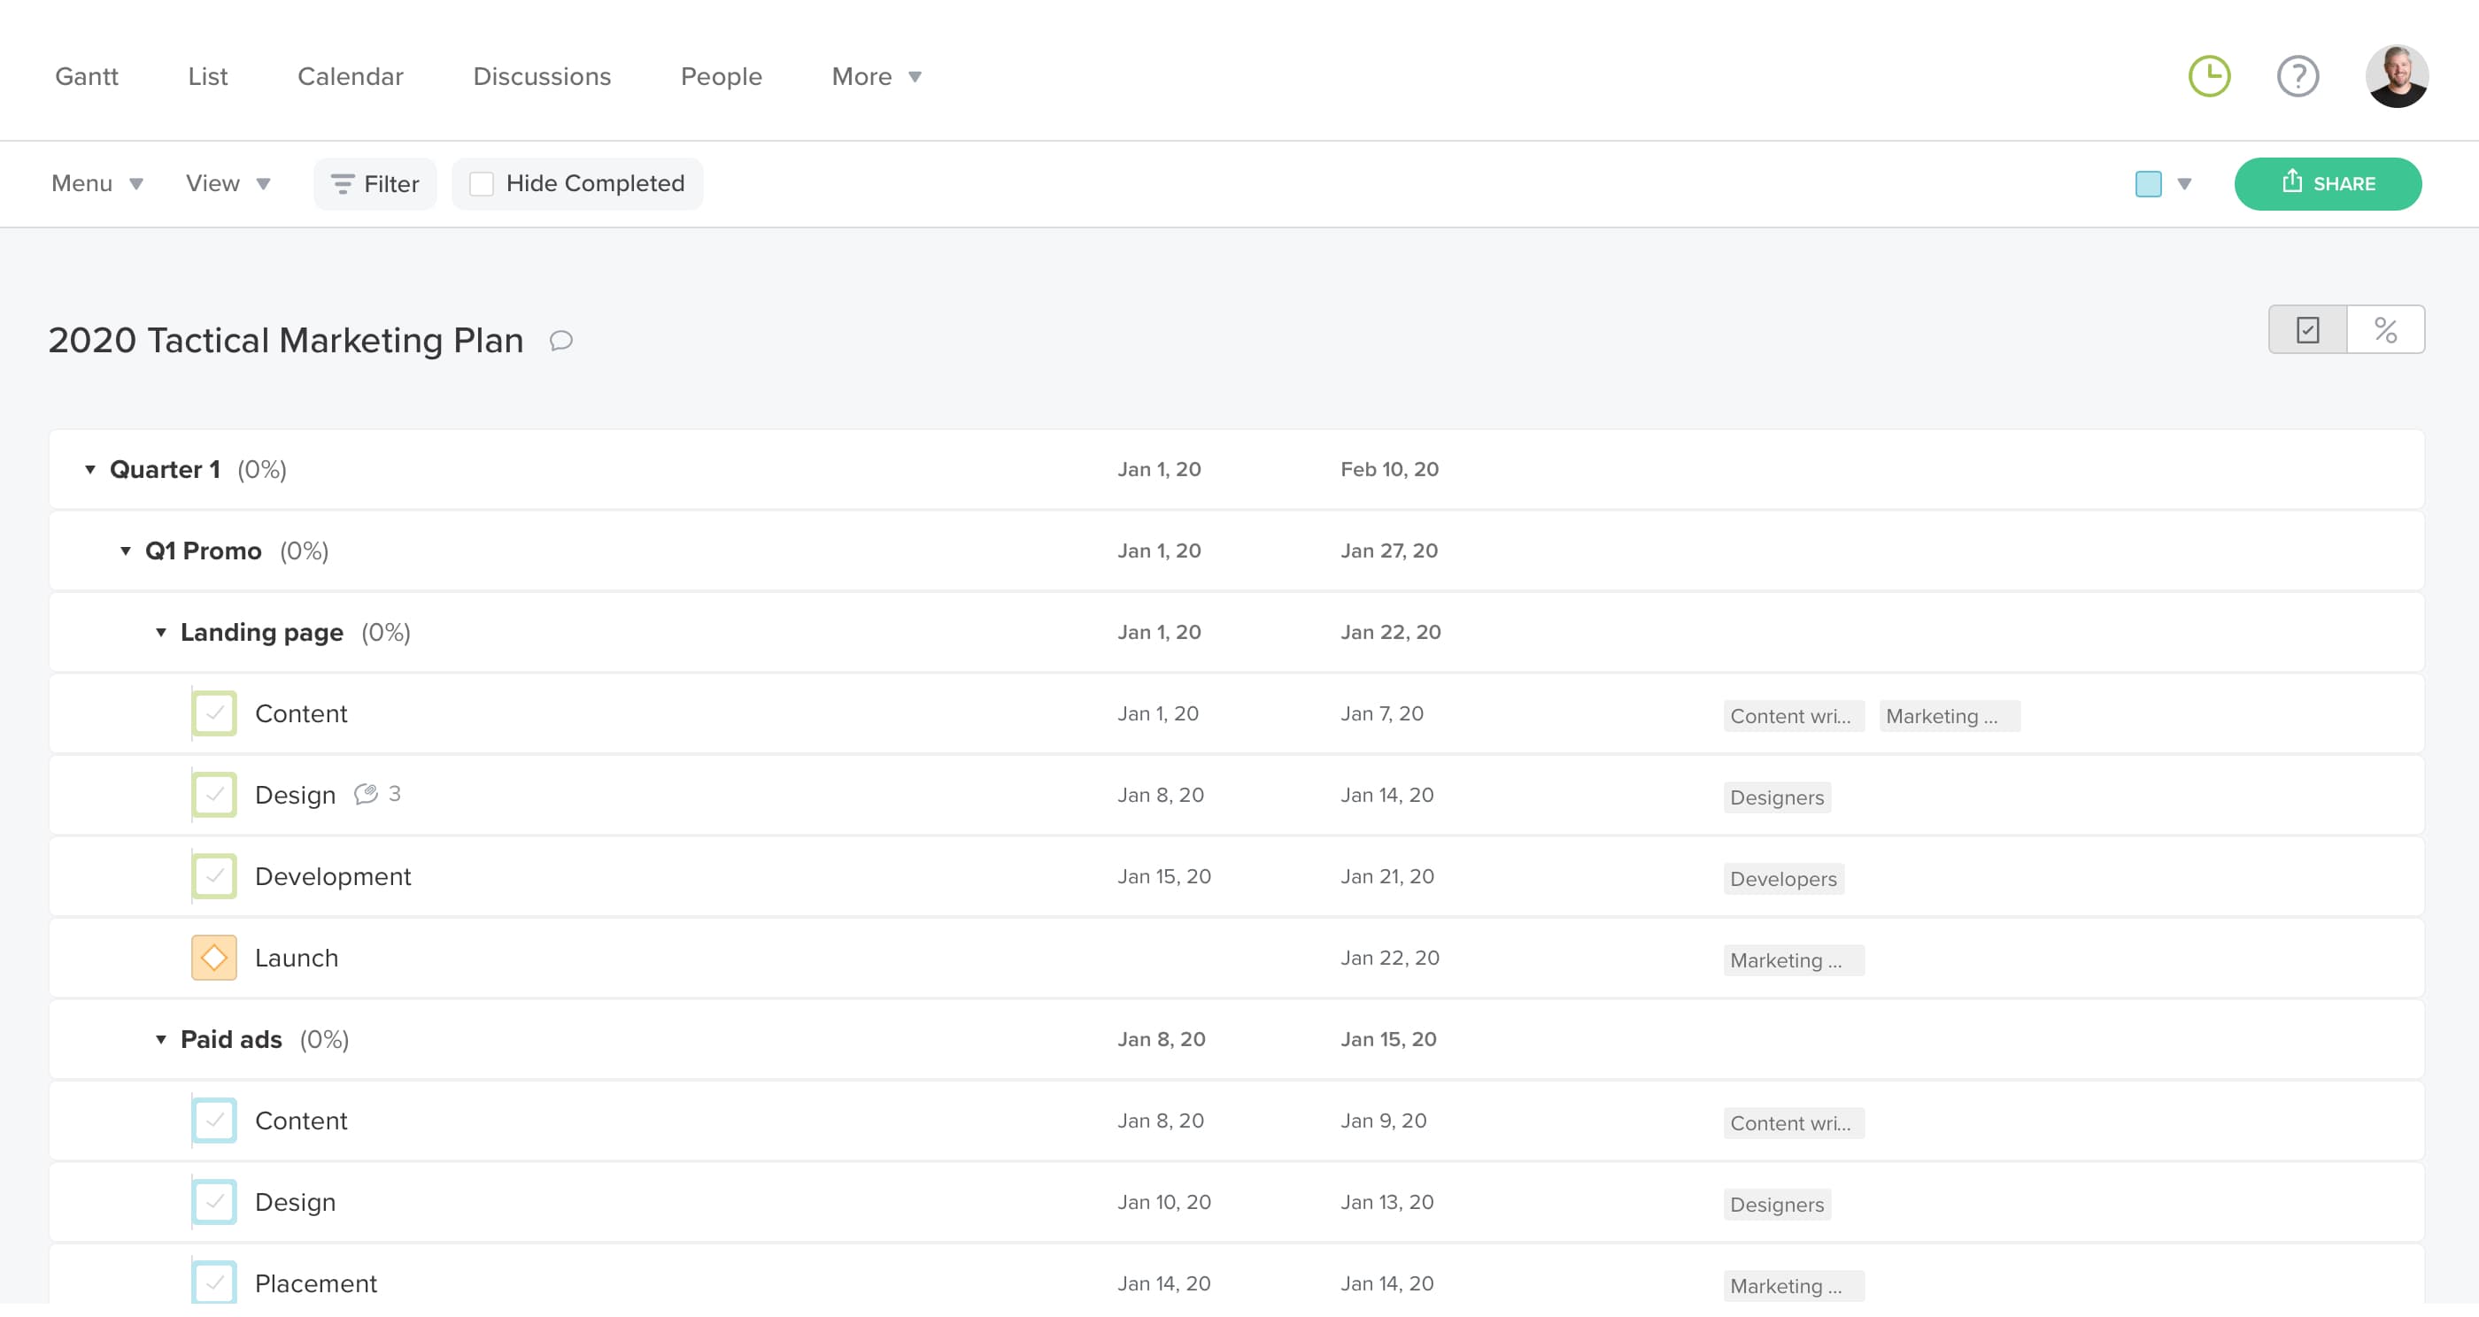Image resolution: width=2479 pixels, height=1317 pixels.
Task: Open the Discussions tab
Action: coord(542,76)
